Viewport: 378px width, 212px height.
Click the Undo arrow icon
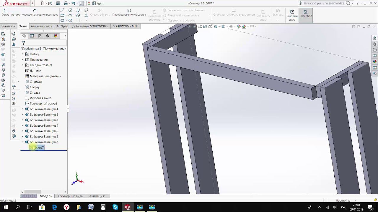[x=73, y=3]
